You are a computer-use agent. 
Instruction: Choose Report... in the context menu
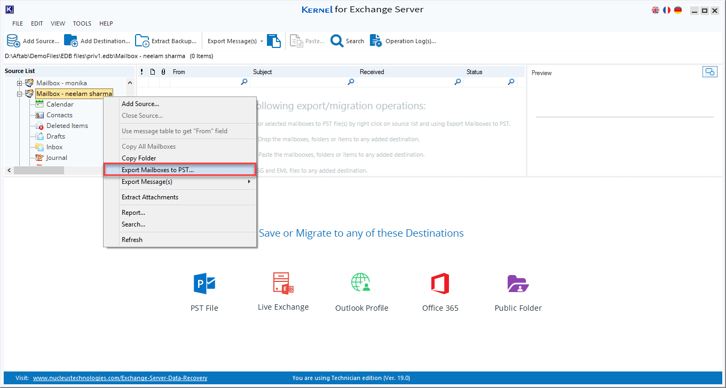(x=180, y=213)
